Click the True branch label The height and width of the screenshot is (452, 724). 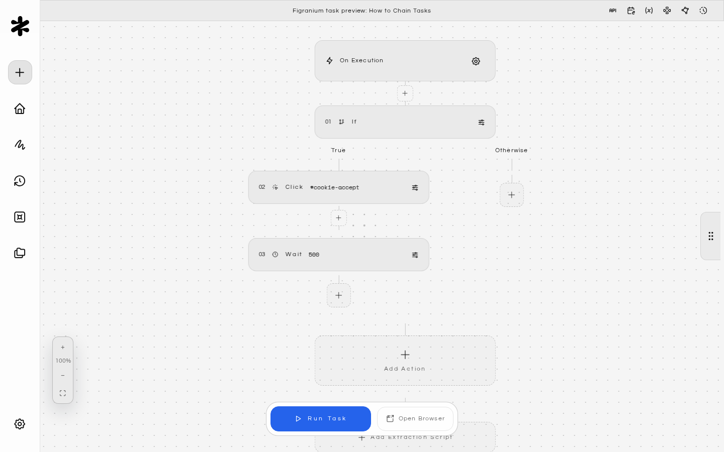[x=338, y=151]
